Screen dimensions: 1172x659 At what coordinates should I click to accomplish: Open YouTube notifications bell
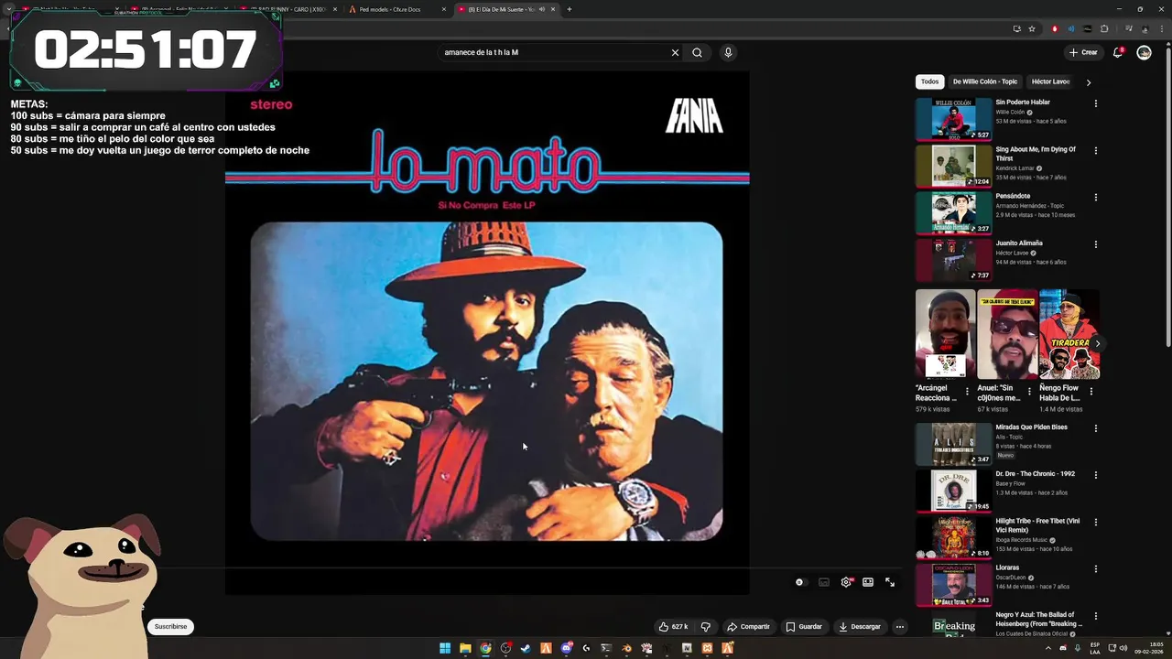[x=1117, y=52]
